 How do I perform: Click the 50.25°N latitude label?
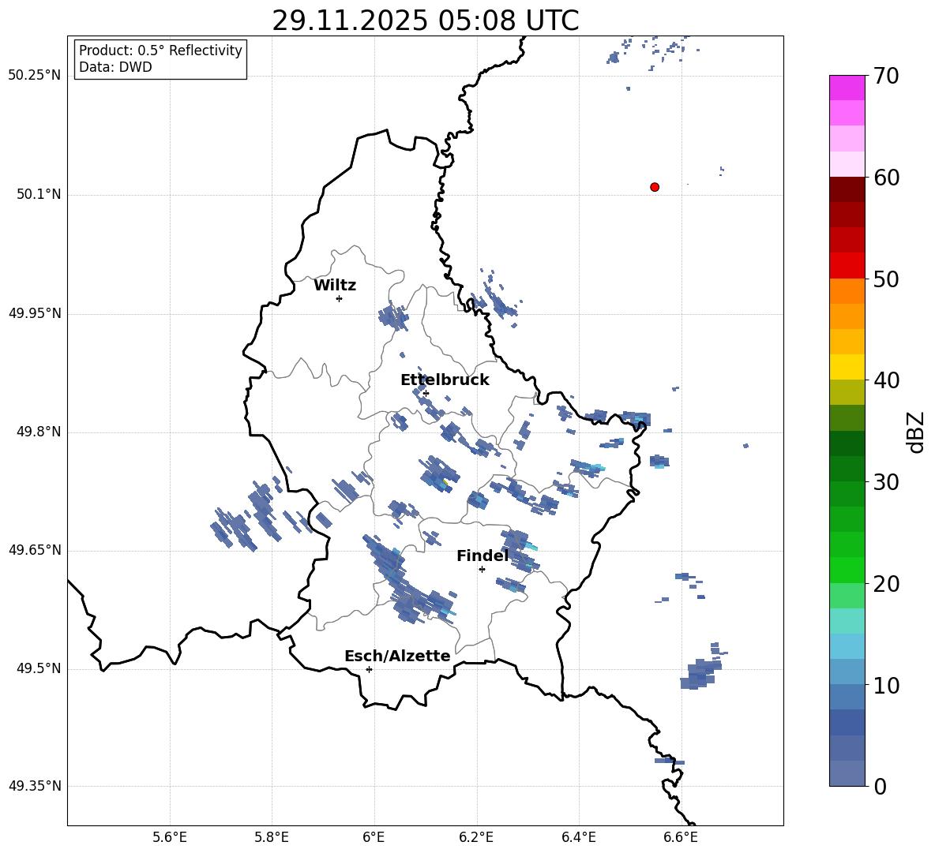tap(34, 76)
